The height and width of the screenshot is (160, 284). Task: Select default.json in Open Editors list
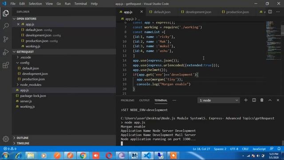[34, 30]
